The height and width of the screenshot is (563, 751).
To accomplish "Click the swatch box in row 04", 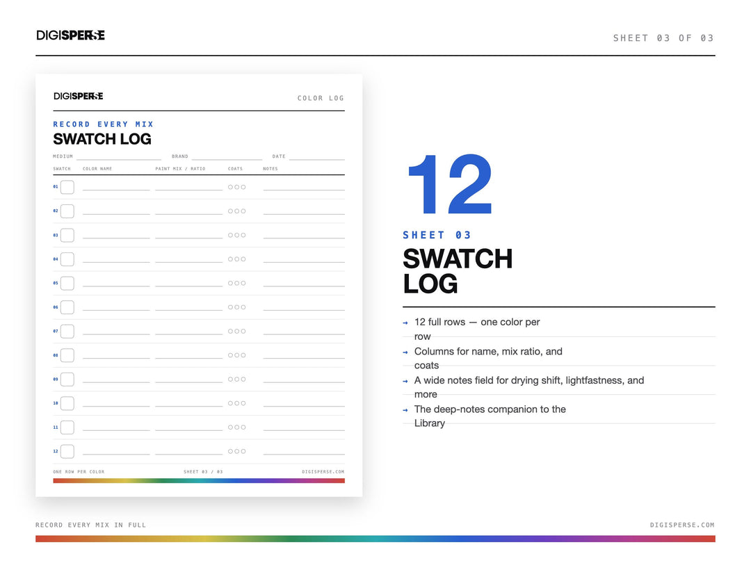I will click(x=67, y=259).
